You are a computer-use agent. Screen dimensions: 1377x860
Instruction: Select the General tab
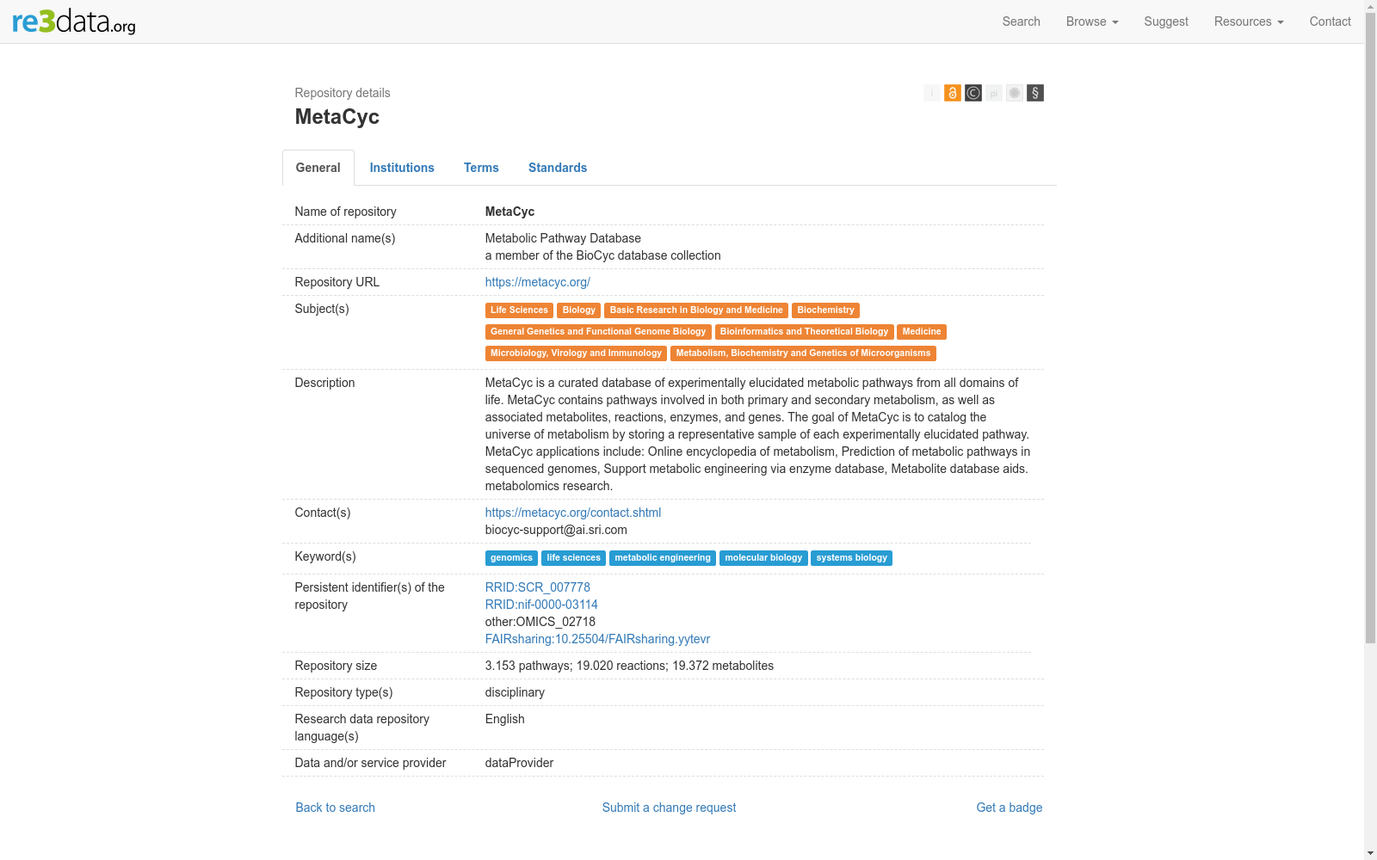(x=318, y=168)
